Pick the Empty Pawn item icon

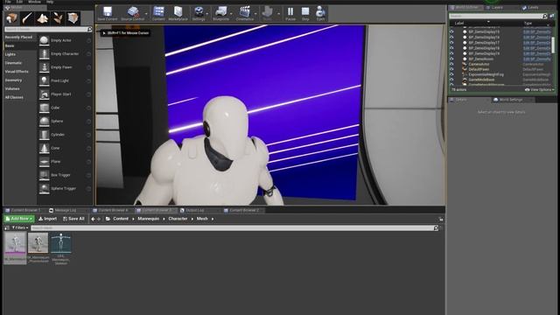pyautogui.click(x=45, y=67)
